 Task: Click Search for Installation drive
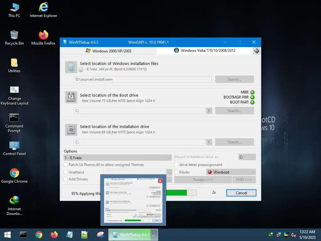click(234, 142)
